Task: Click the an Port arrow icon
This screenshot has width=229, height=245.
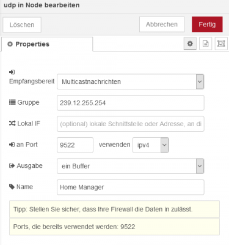Action: point(12,145)
